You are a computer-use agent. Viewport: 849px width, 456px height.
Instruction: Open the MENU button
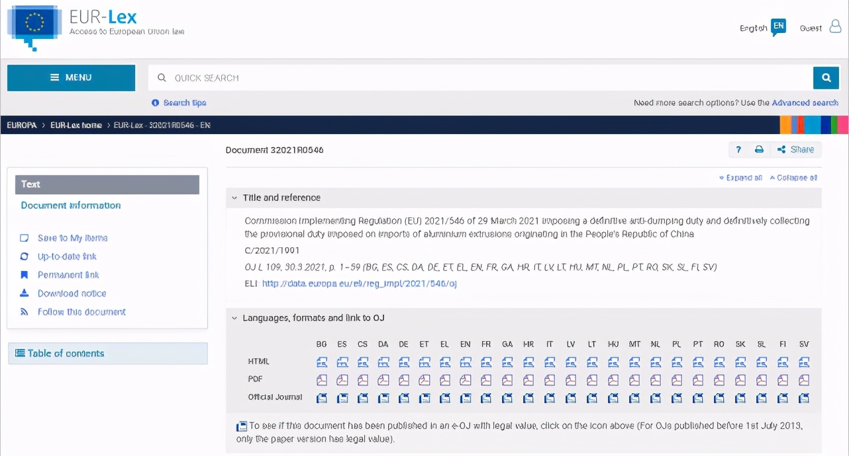71,78
